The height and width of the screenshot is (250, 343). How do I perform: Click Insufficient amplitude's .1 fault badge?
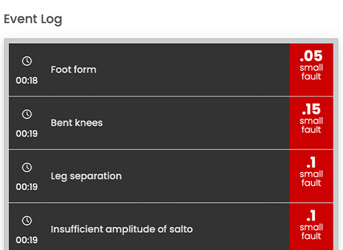click(x=312, y=227)
